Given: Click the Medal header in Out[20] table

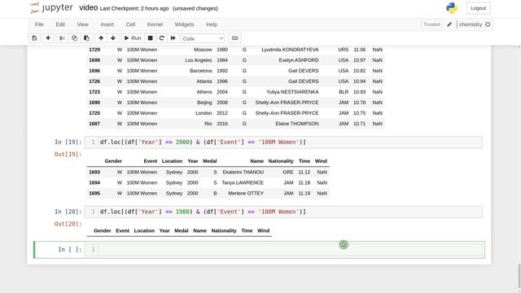Looking at the screenshot, I should [x=182, y=230].
